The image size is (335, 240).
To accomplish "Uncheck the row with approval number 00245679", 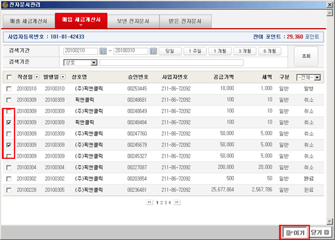I will coord(9,145).
